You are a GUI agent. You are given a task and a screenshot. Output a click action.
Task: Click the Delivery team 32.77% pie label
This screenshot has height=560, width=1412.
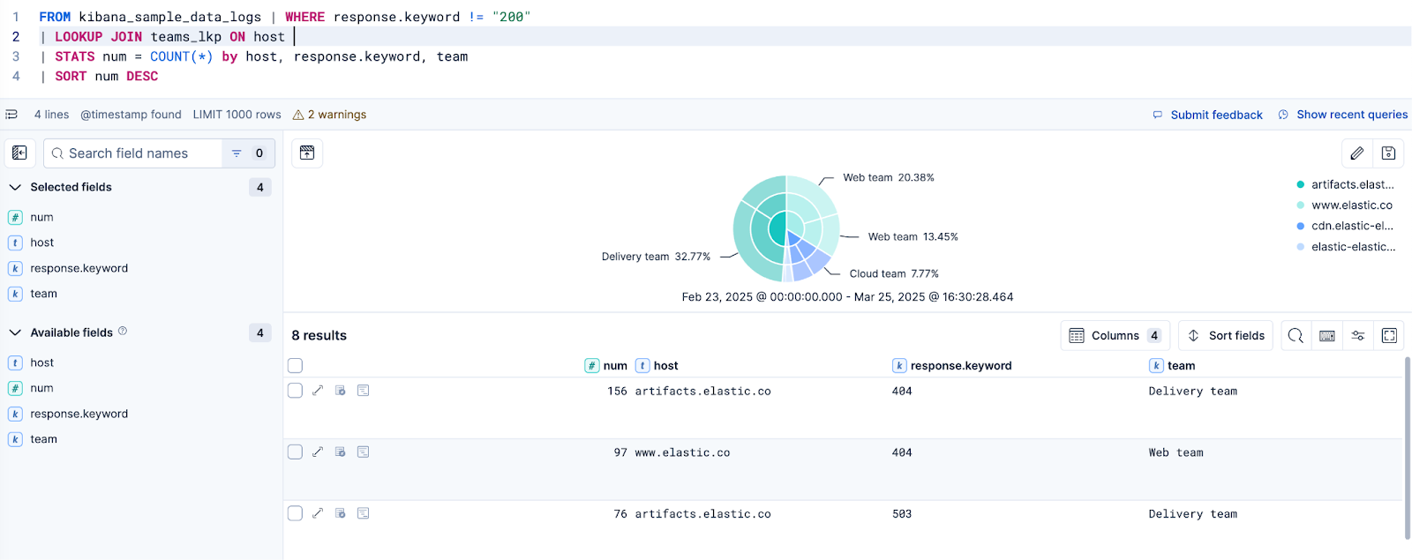656,257
